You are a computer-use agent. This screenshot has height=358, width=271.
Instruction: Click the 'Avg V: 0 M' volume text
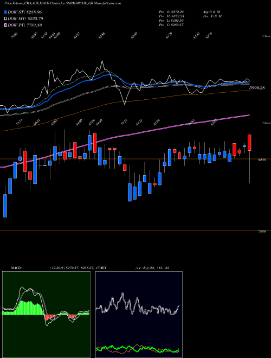click(x=211, y=12)
